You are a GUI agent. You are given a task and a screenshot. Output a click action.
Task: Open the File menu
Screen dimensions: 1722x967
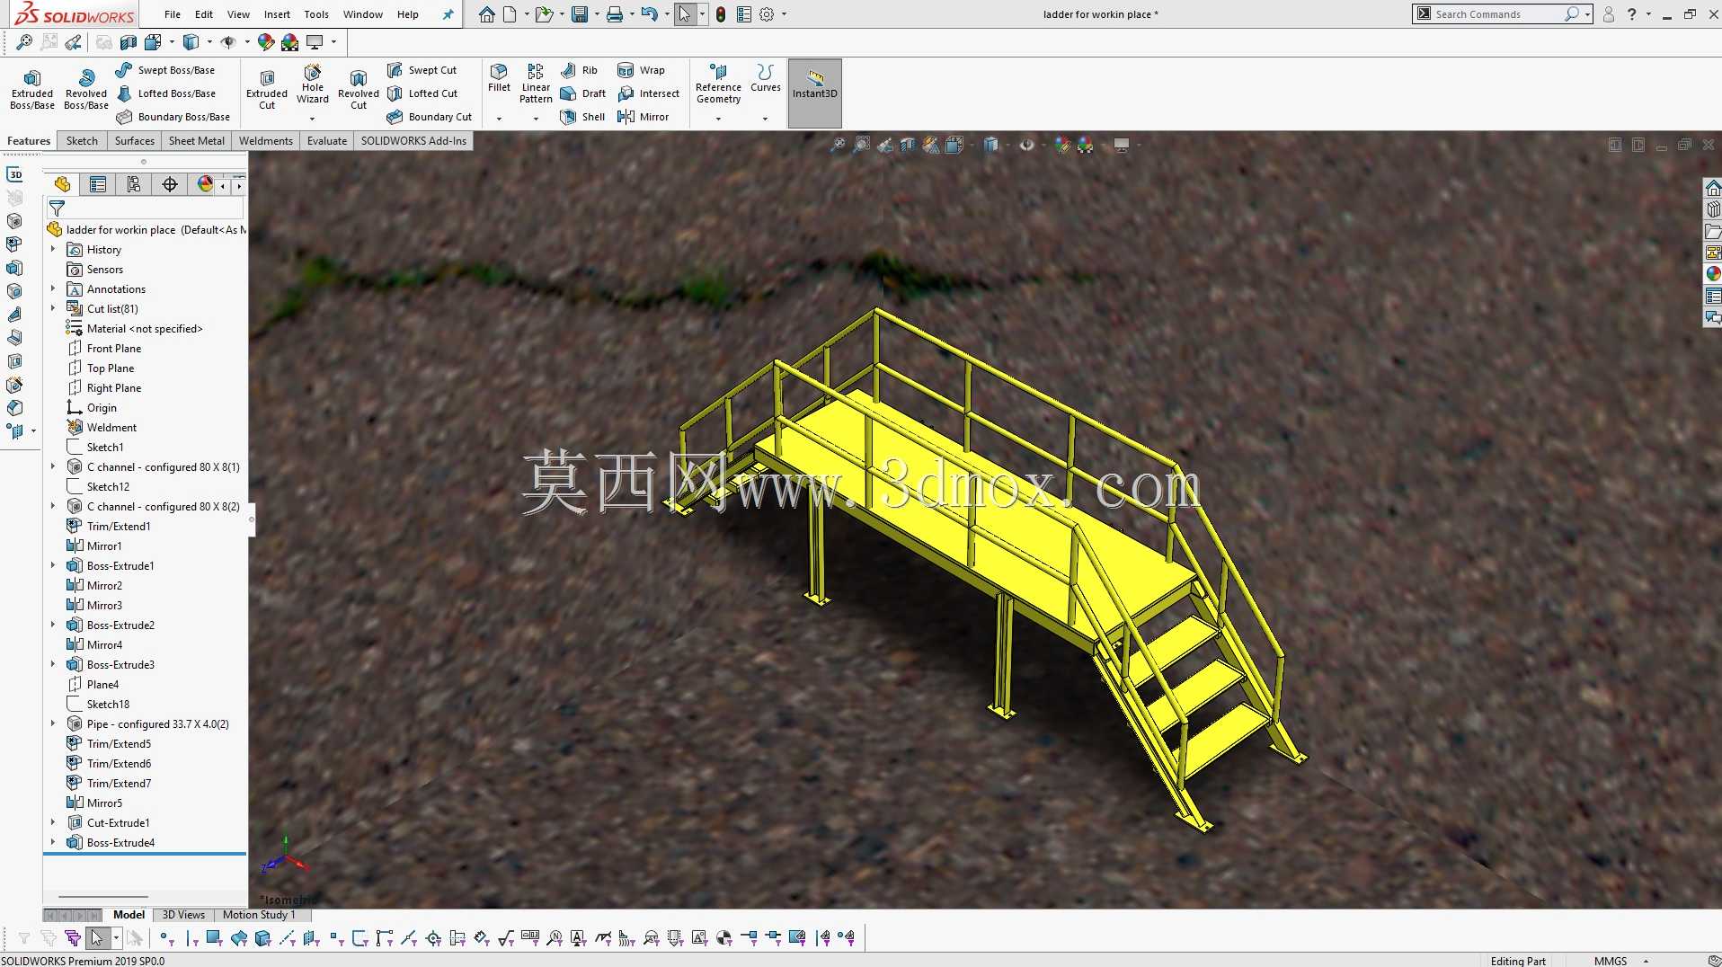coord(173,14)
